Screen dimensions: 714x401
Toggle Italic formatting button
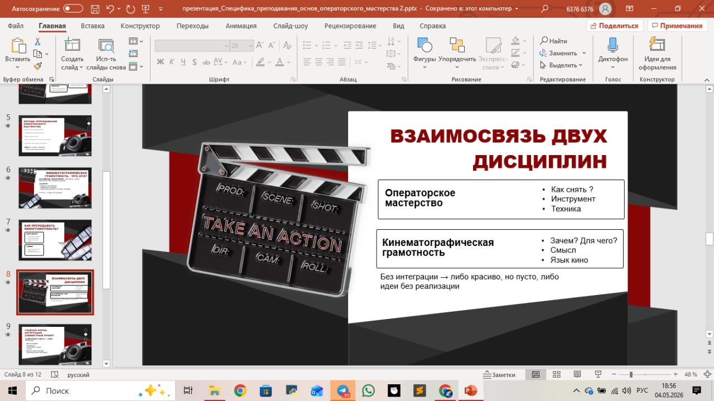pyautogui.click(x=172, y=62)
